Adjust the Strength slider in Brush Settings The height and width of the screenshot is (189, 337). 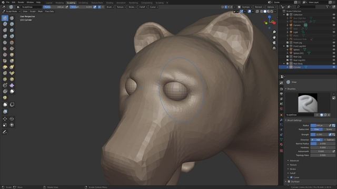tap(320, 134)
